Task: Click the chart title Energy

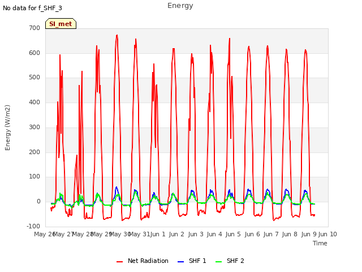Action: (180, 6)
